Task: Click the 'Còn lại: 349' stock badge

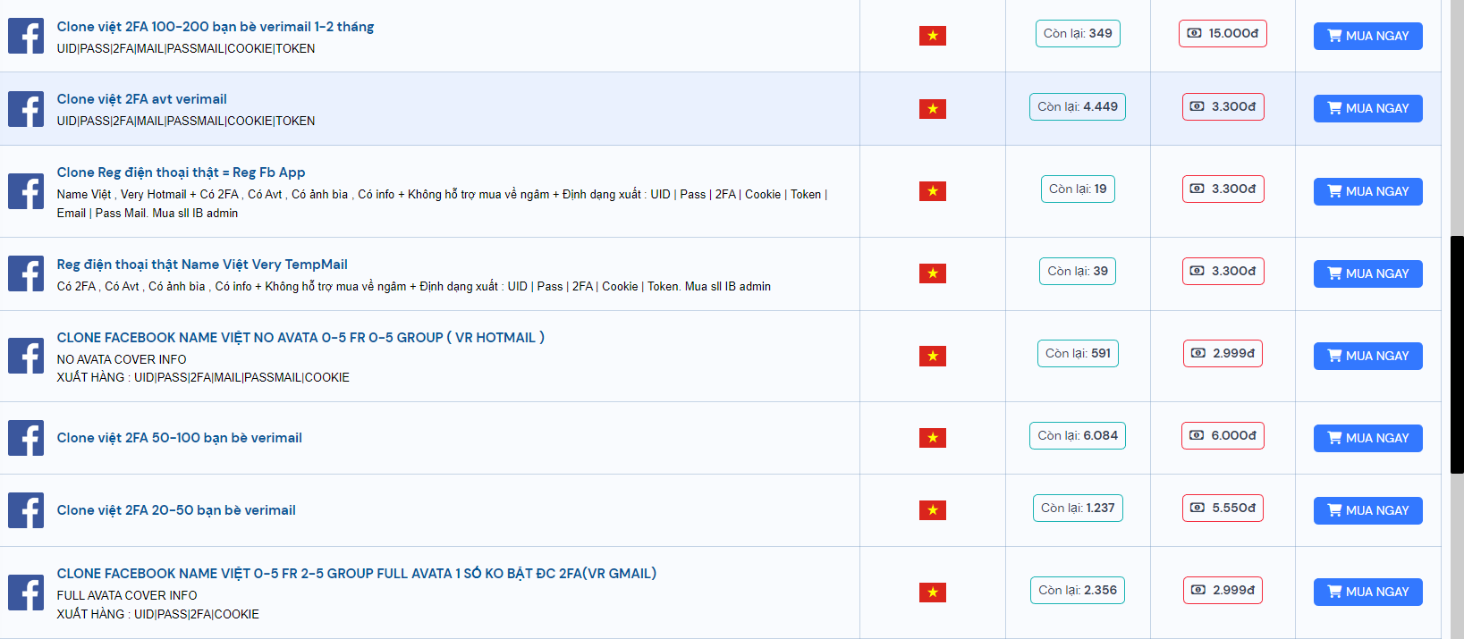Action: [x=1078, y=33]
